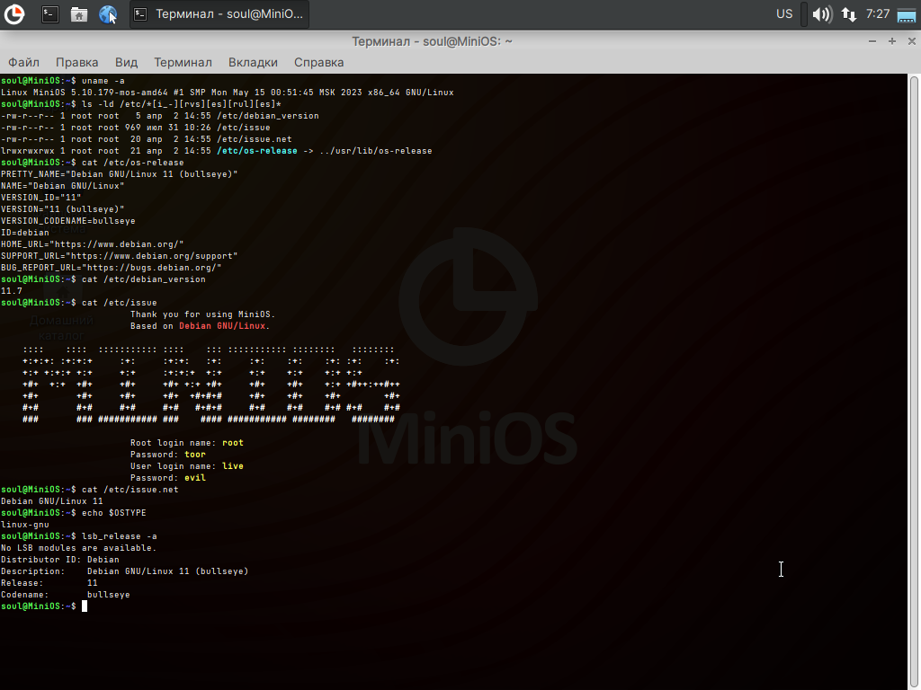921x690 pixels.
Task: Click the 'Distributor ID: Debian' line
Action: [x=60, y=560]
